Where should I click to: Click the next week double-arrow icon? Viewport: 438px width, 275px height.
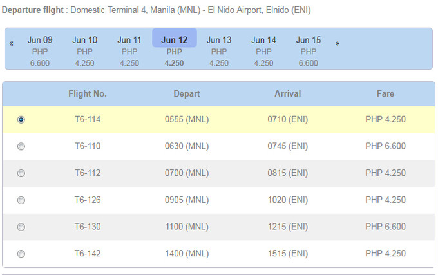(x=338, y=43)
